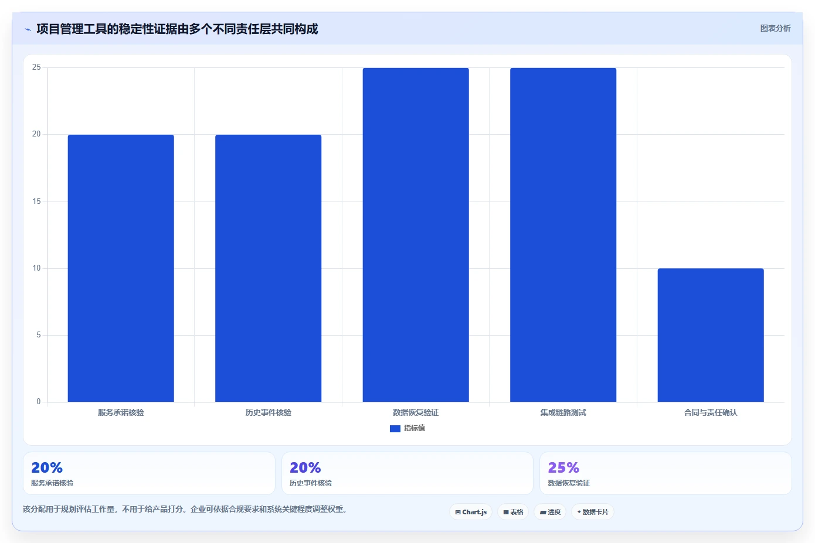Viewport: 815px width, 543px height.
Task: Click the footnote text starting with 该分配用于规划评估工作量
Action: point(186,509)
